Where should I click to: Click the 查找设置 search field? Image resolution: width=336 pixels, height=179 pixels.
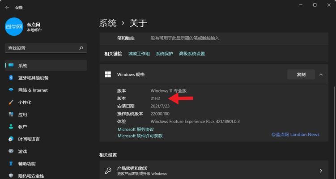[x=46, y=48]
